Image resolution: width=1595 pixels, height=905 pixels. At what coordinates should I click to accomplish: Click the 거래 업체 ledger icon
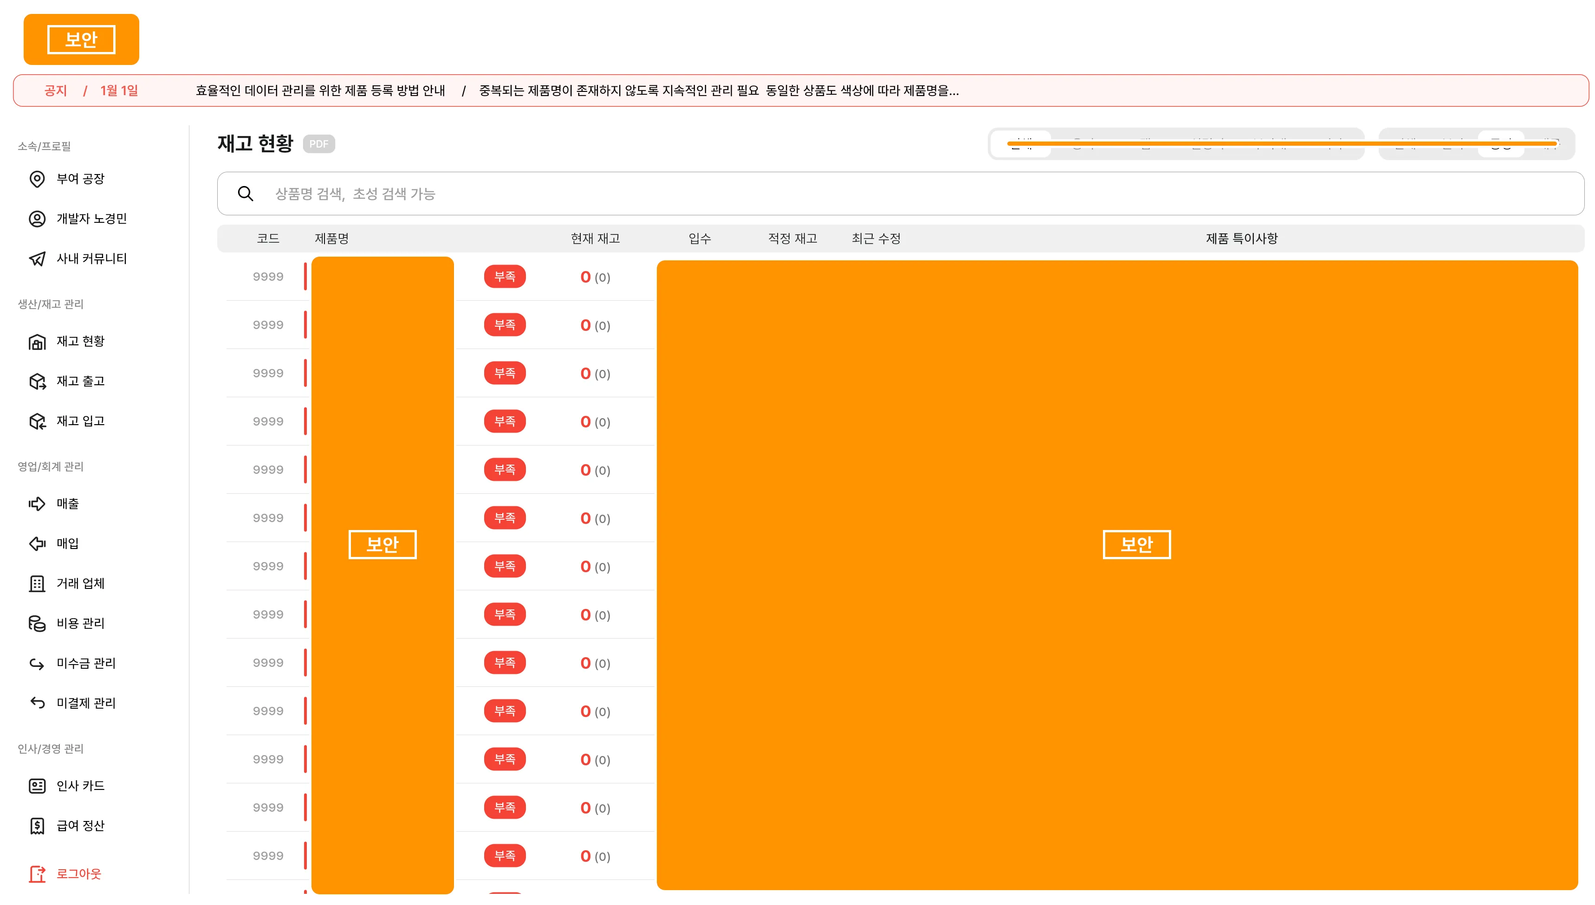(x=37, y=583)
